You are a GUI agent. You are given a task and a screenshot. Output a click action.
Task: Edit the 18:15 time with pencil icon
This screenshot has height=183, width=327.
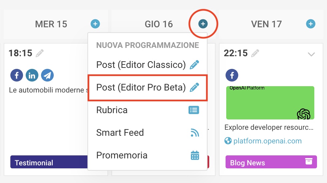40,53
